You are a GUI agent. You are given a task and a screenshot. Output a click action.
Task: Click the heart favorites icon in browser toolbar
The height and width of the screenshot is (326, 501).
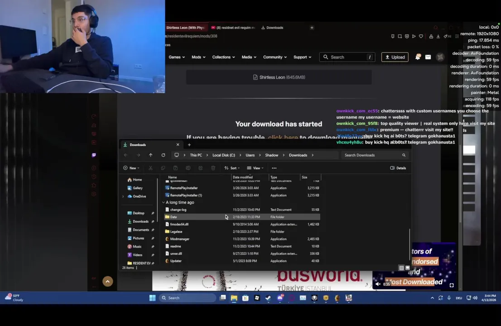pos(421,36)
